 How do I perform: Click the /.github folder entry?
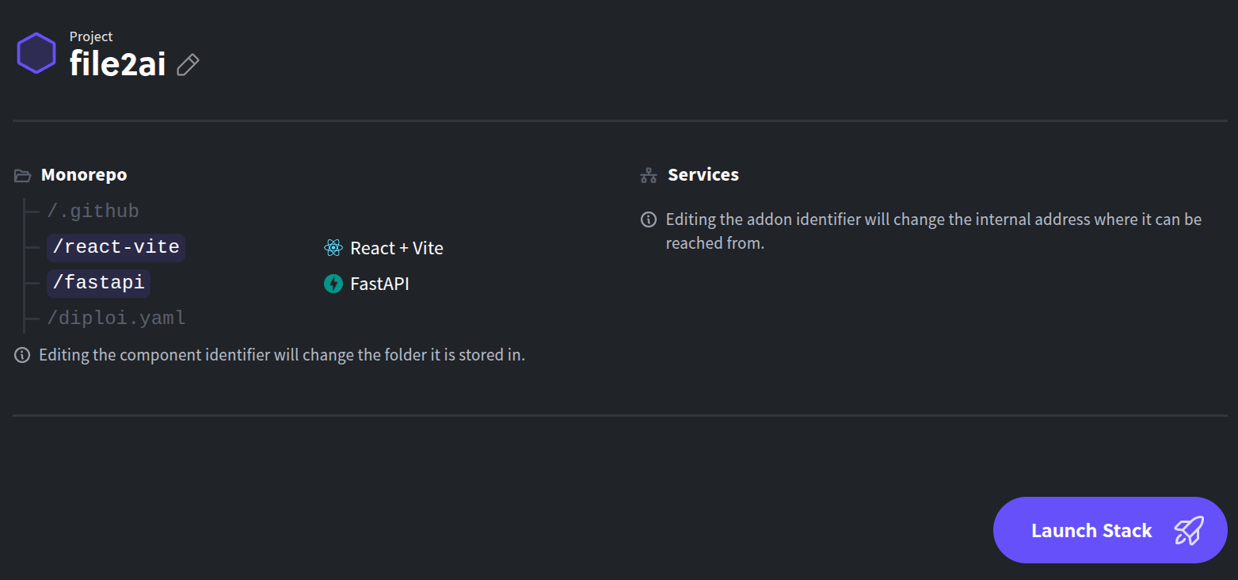coord(93,210)
